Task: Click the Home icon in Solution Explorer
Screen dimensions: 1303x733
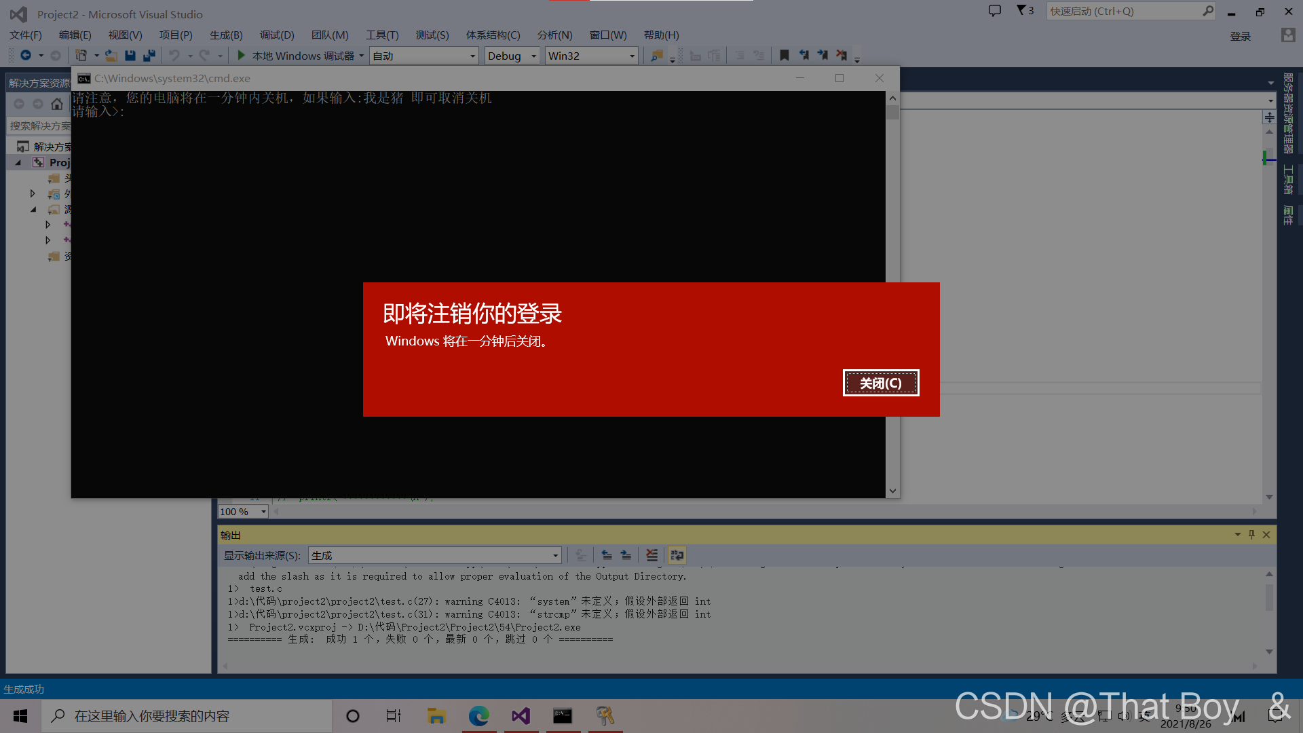Action: 57,104
